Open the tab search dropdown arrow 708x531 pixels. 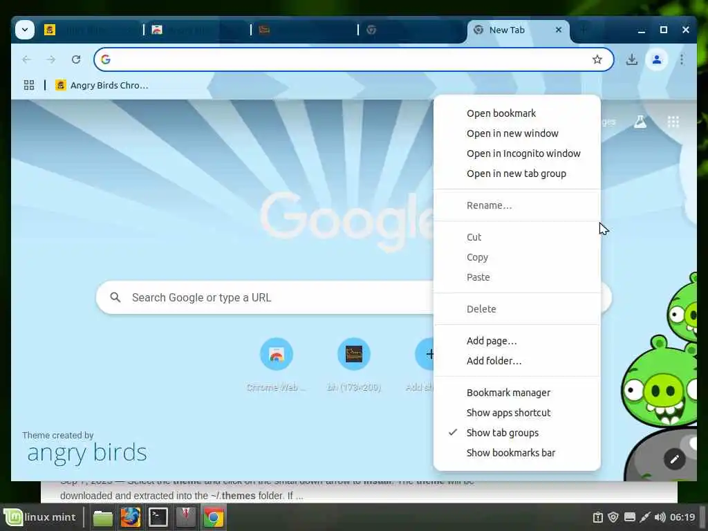(25, 30)
